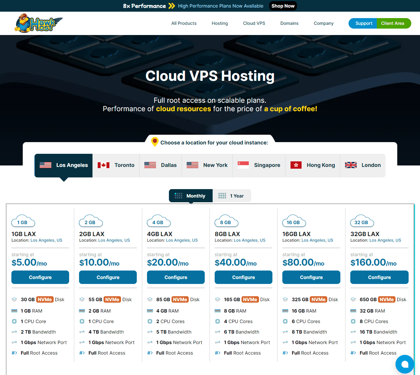
Task: Click the 32 GB cloud icon
Action: pyautogui.click(x=362, y=221)
